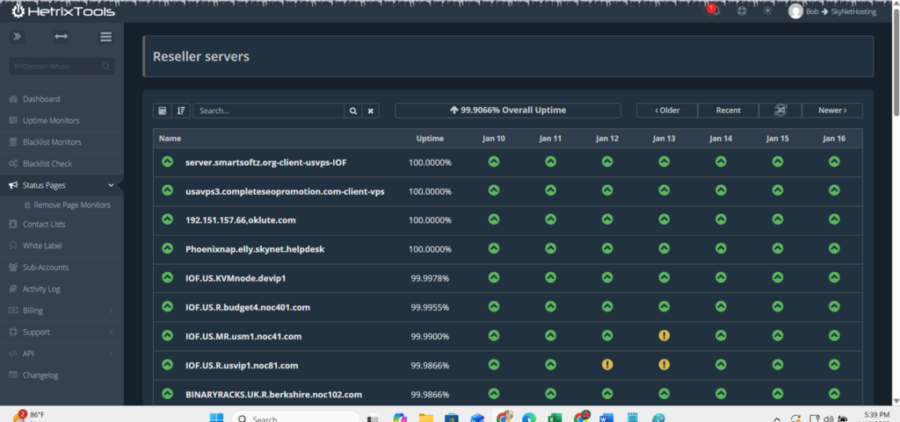Click the 99.9978% uptime value

(x=430, y=278)
